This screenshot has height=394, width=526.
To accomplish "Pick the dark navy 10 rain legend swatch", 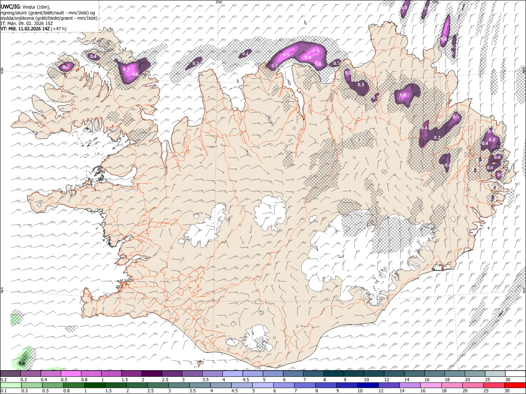I will [x=367, y=385].
